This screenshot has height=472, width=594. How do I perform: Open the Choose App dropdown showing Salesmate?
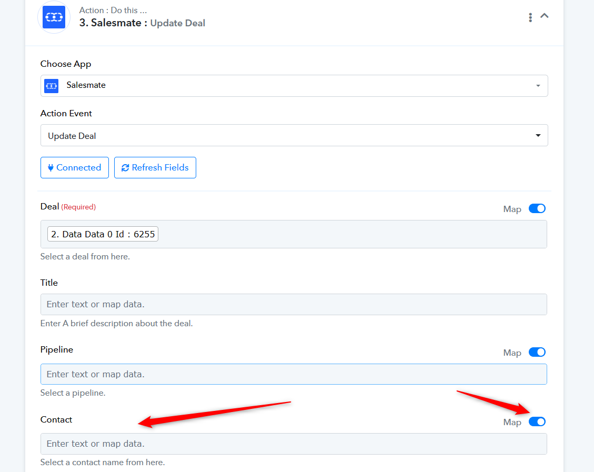[x=294, y=86]
